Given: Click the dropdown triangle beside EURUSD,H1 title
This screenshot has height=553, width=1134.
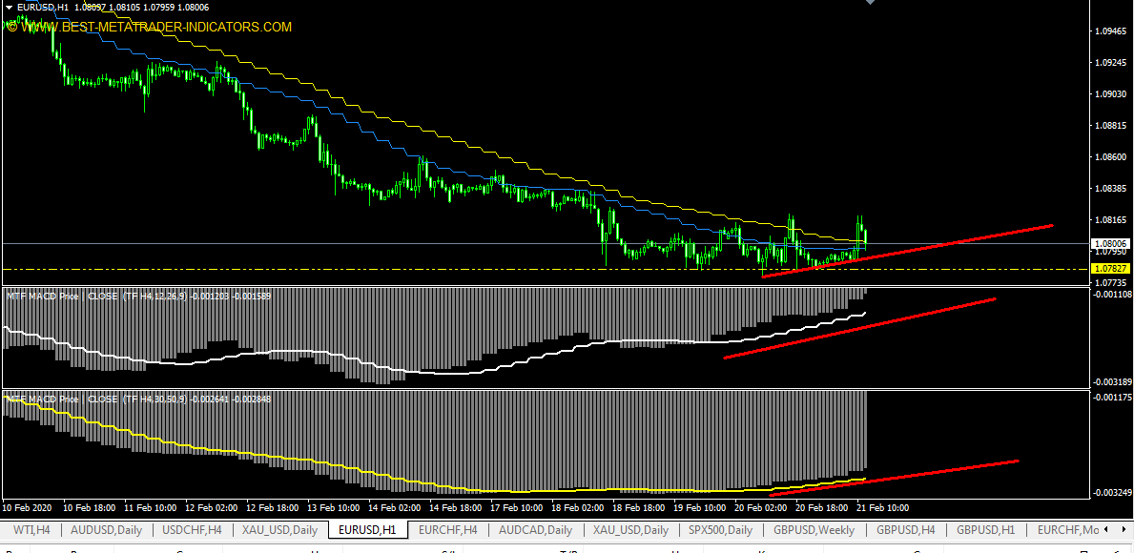Looking at the screenshot, I should 10,8.
